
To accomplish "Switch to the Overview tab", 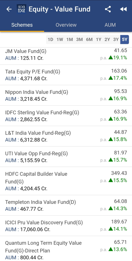I will point(66,25).
